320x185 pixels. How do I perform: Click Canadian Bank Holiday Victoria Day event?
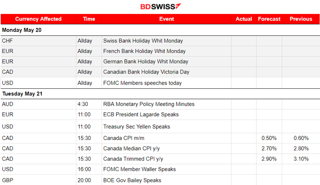[146, 72]
